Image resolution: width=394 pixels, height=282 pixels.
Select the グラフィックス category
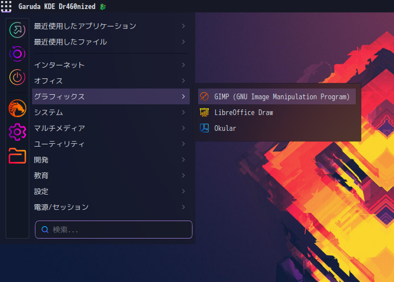coord(111,96)
